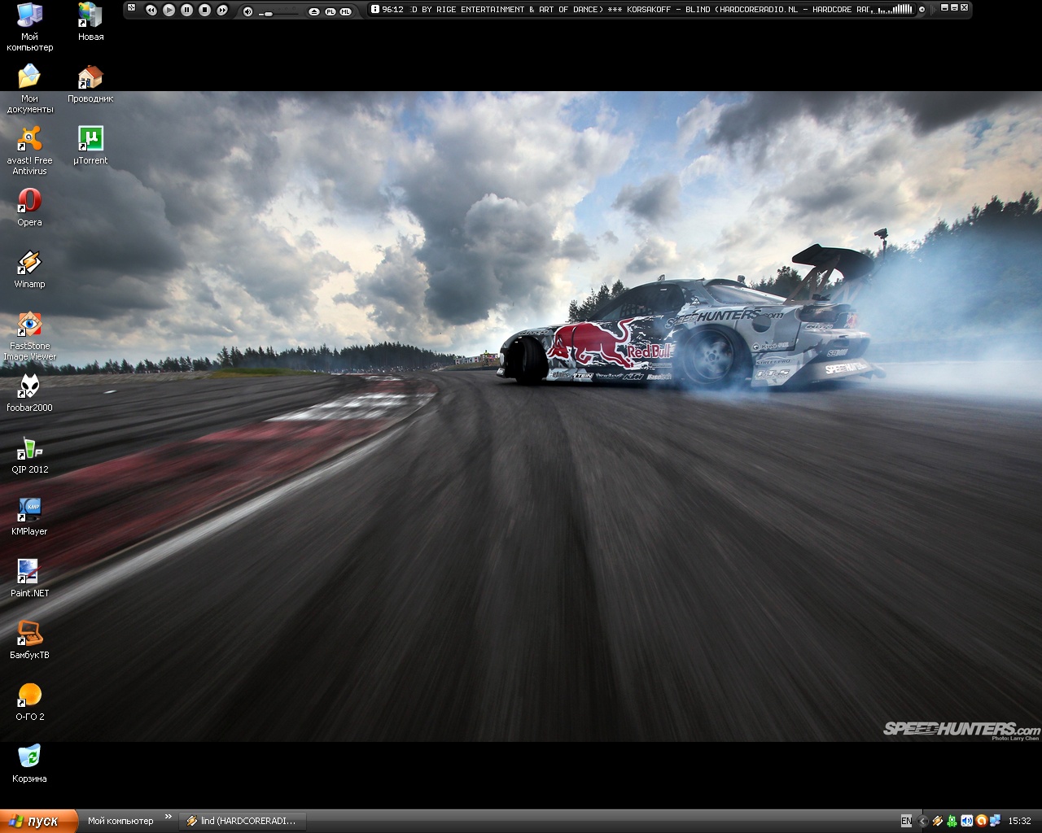Expand the hidden system tray icons
The height and width of the screenshot is (833, 1042).
[x=922, y=821]
